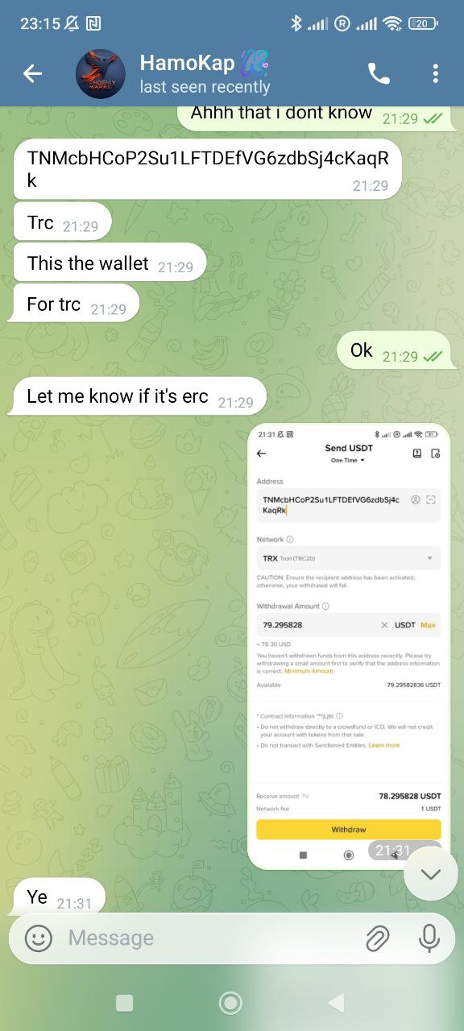This screenshot has height=1031, width=464.
Task: Tap the back arrow in the chat header
Action: pyautogui.click(x=32, y=74)
